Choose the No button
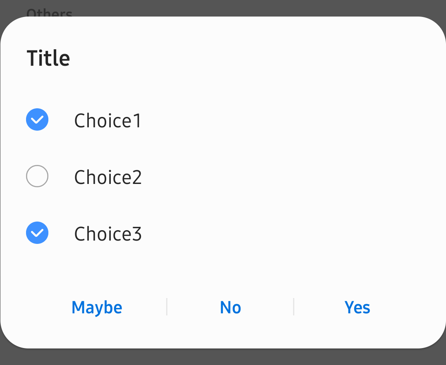446x365 pixels. coord(230,308)
